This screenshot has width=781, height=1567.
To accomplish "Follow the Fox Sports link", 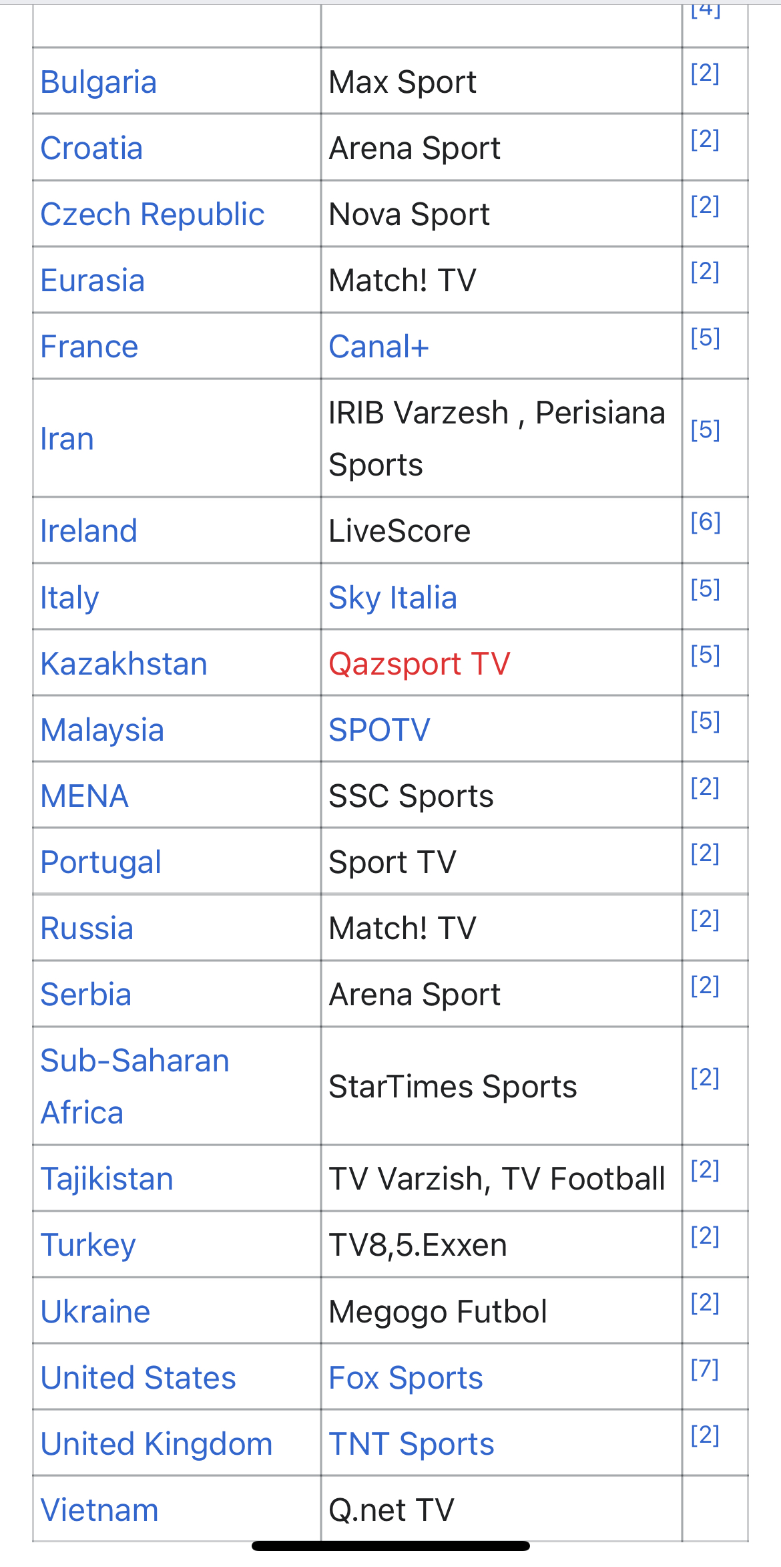I will tap(405, 1378).
